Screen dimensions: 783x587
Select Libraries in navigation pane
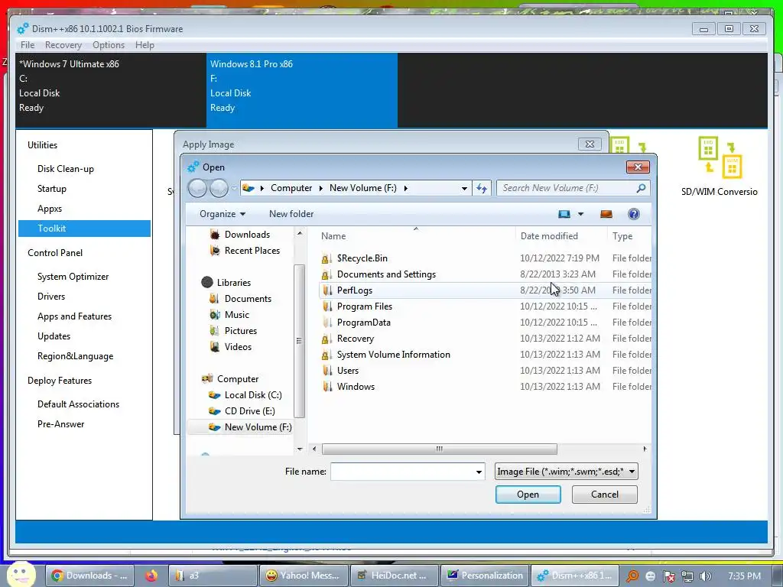(233, 283)
